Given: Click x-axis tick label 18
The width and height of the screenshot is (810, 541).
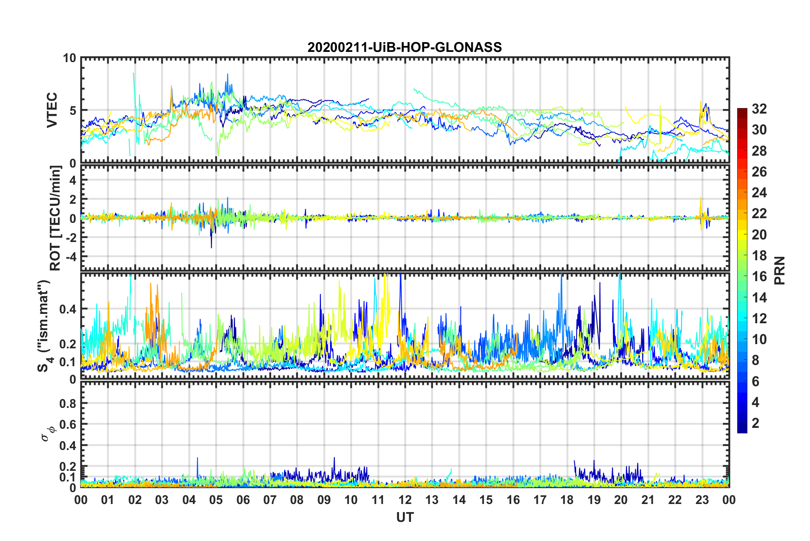Looking at the screenshot, I should click(567, 500).
